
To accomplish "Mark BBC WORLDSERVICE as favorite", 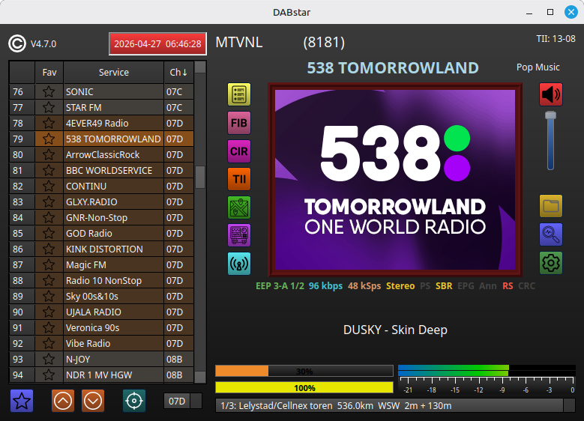I will [49, 171].
